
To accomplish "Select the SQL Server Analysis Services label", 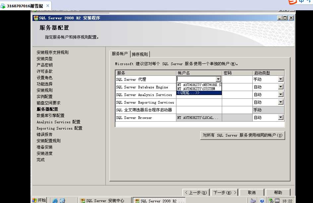I will click(144, 95).
